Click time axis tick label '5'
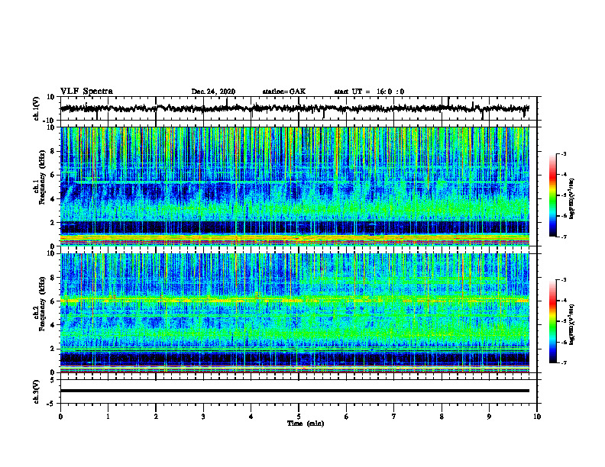605x467 pixels. 299,417
